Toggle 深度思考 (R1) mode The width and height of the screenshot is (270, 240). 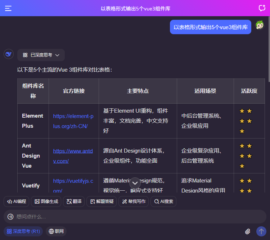[23, 231]
